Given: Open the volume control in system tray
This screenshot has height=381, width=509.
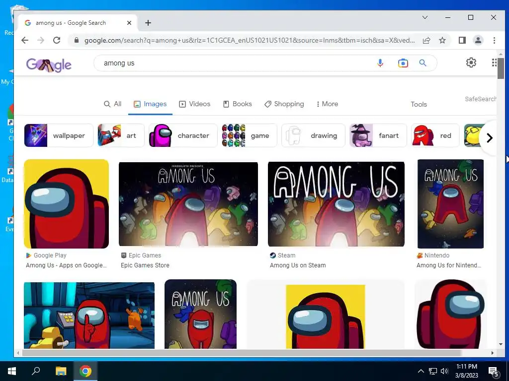Looking at the screenshot, I should [x=444, y=371].
